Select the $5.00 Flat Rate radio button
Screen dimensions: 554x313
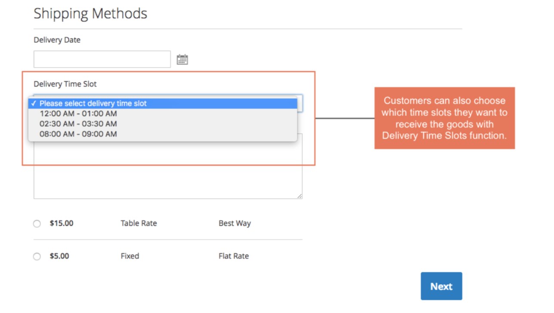(x=37, y=256)
